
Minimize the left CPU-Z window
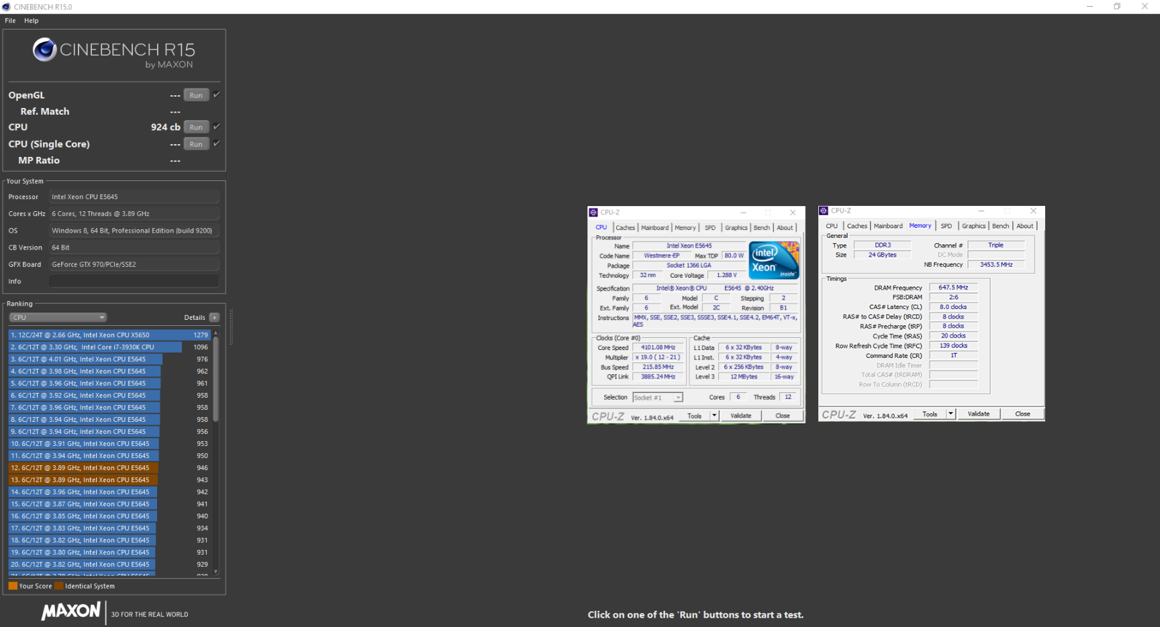tap(743, 213)
